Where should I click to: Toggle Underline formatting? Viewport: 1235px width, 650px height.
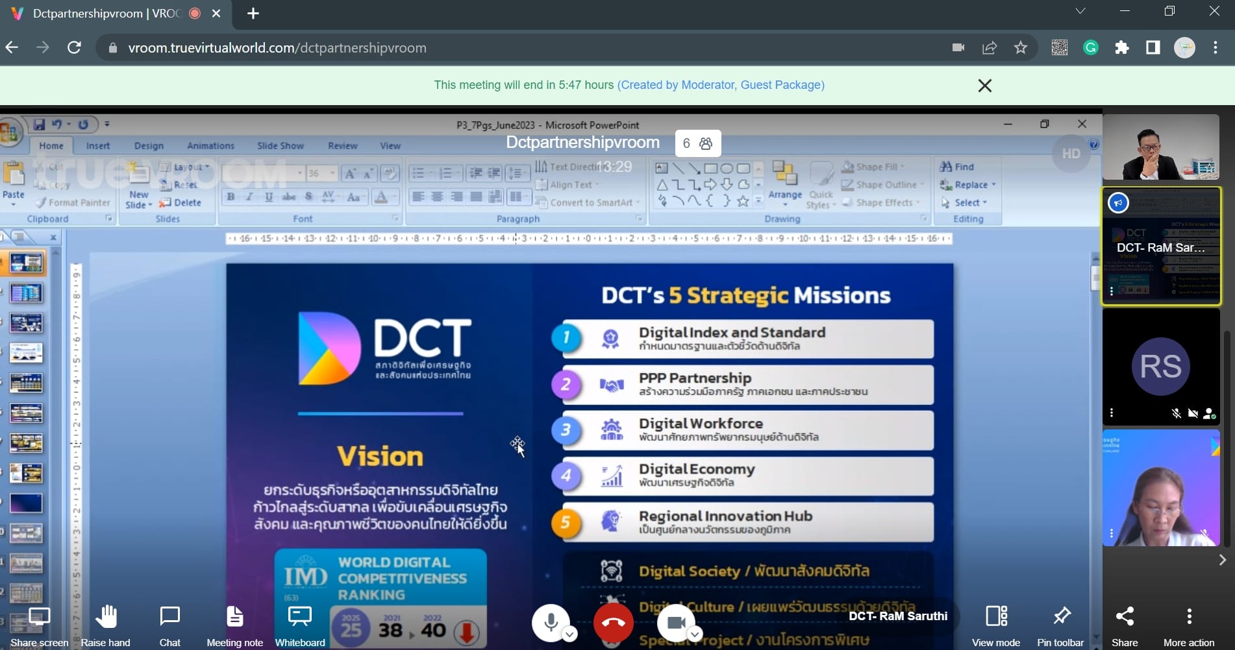tap(268, 197)
